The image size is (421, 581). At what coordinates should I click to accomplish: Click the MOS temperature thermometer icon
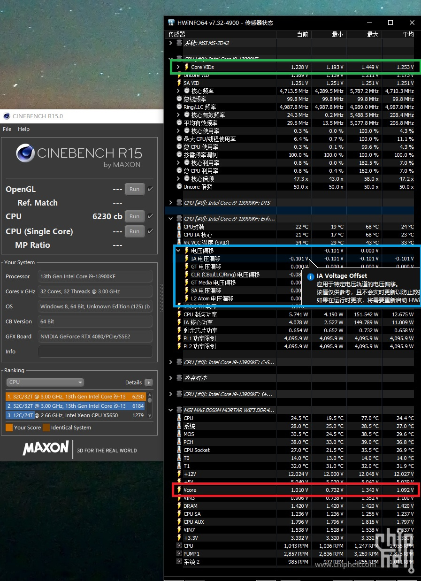179,434
